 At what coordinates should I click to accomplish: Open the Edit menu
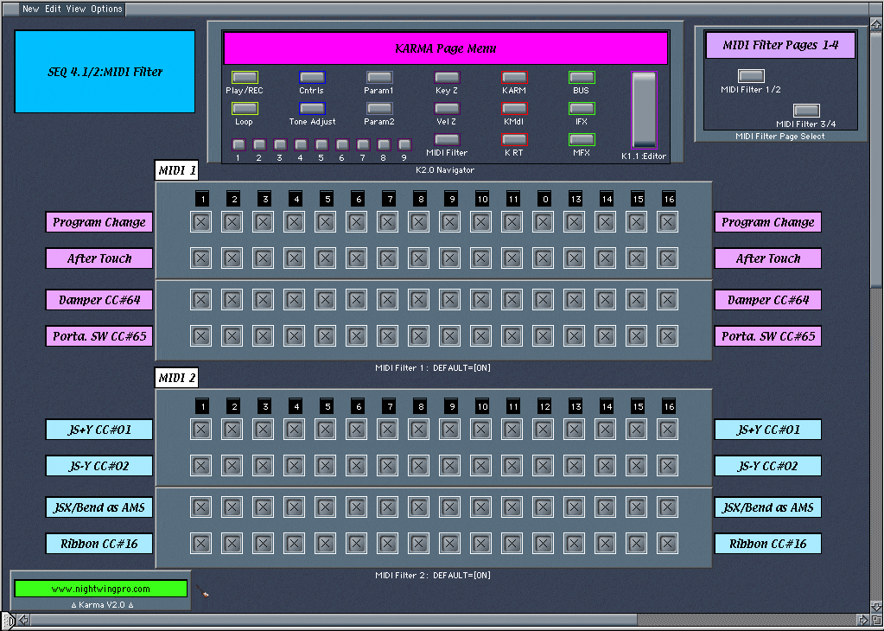pos(54,9)
